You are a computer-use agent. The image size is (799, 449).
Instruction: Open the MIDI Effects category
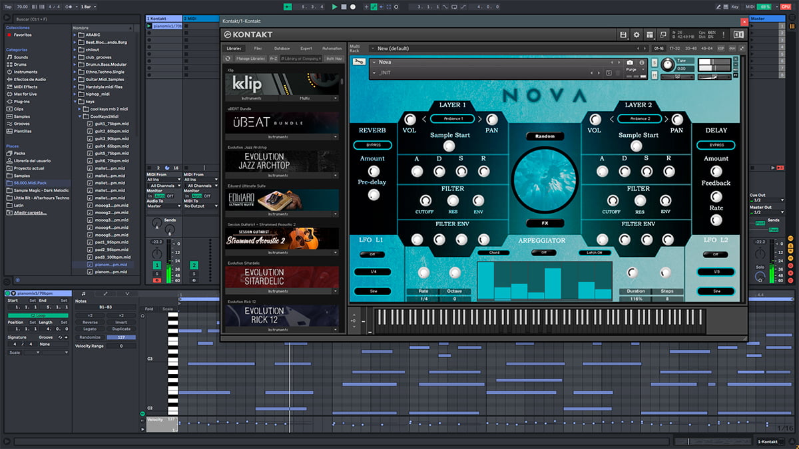tap(25, 86)
